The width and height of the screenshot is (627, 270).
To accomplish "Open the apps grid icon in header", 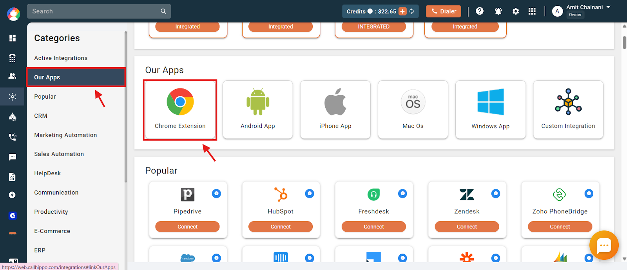I will [x=532, y=11].
